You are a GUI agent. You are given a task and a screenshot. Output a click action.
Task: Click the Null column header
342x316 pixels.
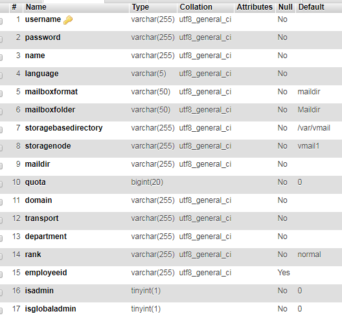coord(285,7)
